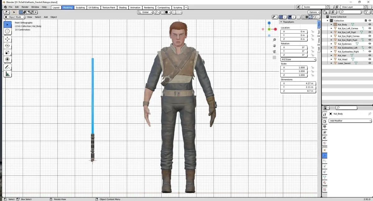Open the XYZ Euler rotation mode dropdown
Viewport: 373px width, 201px height.
tap(298, 59)
